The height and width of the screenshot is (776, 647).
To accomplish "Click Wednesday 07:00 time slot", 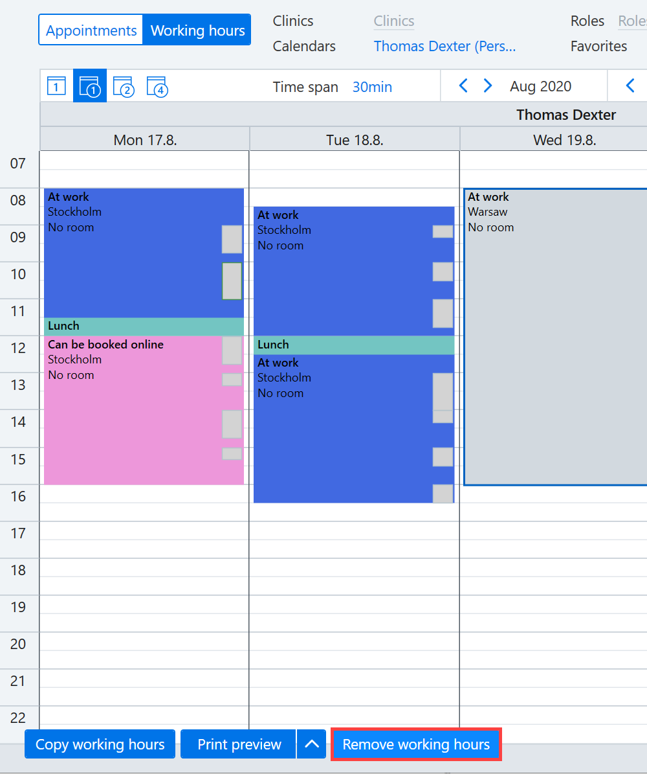I will (554, 161).
